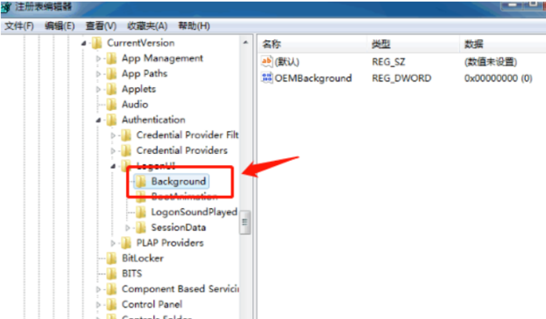Select the LogonSoundPlayed key label
546x319 pixels.
pos(194,212)
